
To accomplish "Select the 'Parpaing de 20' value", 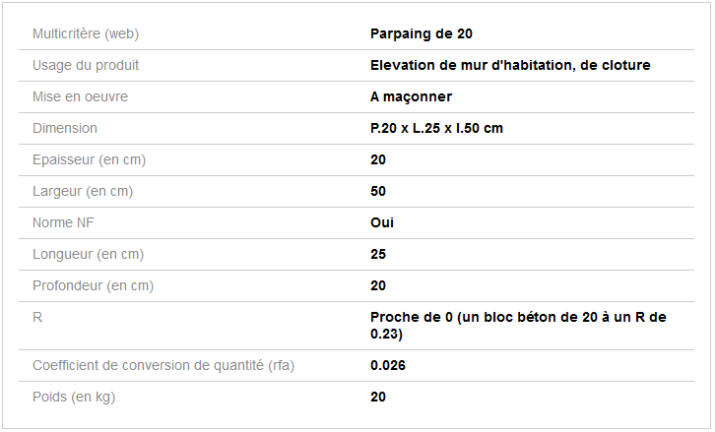I will tap(422, 33).
